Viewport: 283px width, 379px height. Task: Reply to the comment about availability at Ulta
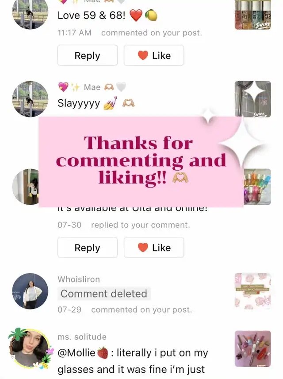click(88, 247)
